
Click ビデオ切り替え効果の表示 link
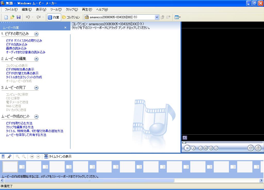pyautogui.click(x=22, y=73)
